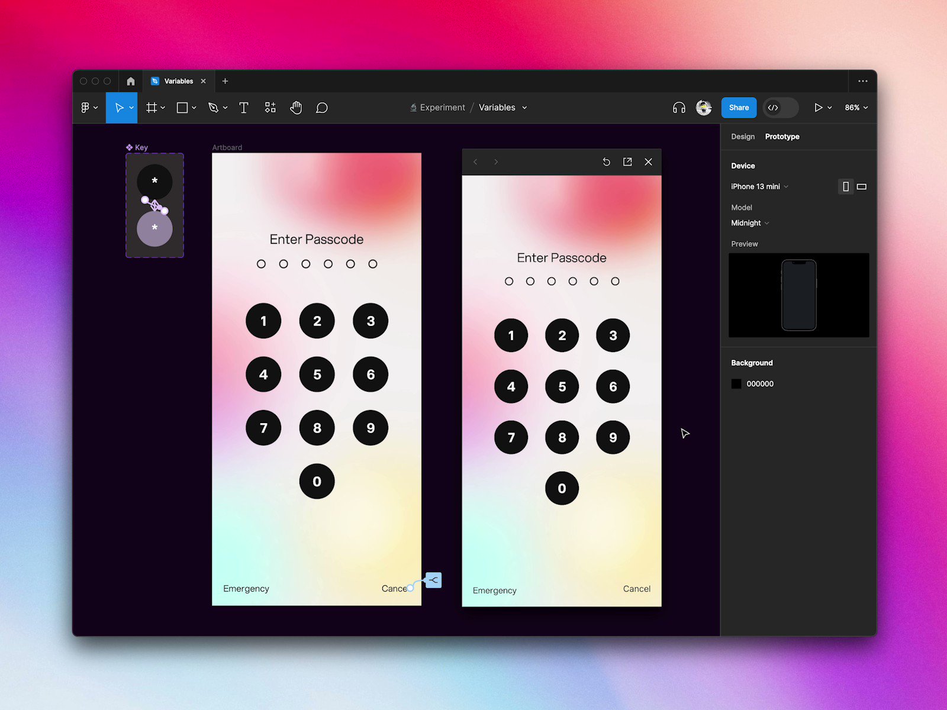Start a huddle with the headphones icon
The width and height of the screenshot is (947, 710).
click(x=678, y=107)
